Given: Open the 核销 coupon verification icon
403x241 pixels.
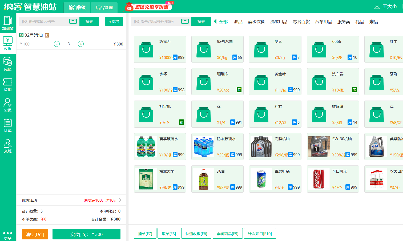Looking at the screenshot, I should point(8,84).
